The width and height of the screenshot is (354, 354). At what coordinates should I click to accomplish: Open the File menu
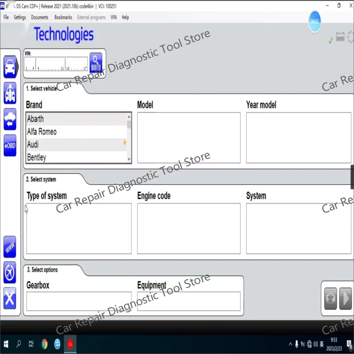(x=6, y=17)
